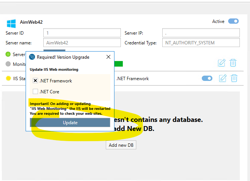The width and height of the screenshot is (250, 181).
Task: Click the Update IIS Web monitoring heading
Action: 54,70
